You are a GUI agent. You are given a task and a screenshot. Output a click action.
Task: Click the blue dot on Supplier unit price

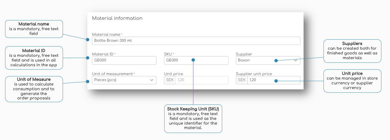276,81
